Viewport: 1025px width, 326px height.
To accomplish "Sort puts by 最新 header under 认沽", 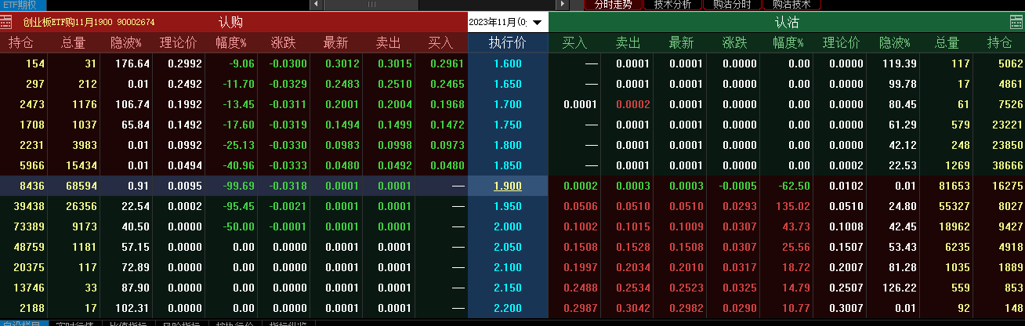I will pos(682,42).
